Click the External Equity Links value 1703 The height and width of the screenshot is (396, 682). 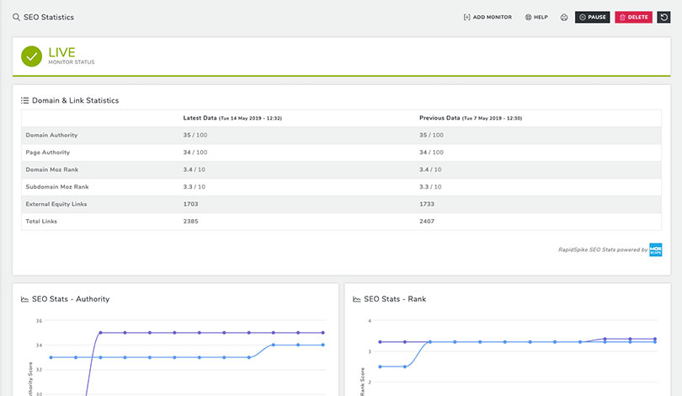(x=190, y=204)
